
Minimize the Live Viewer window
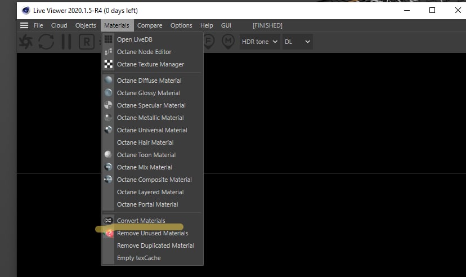coord(407,10)
